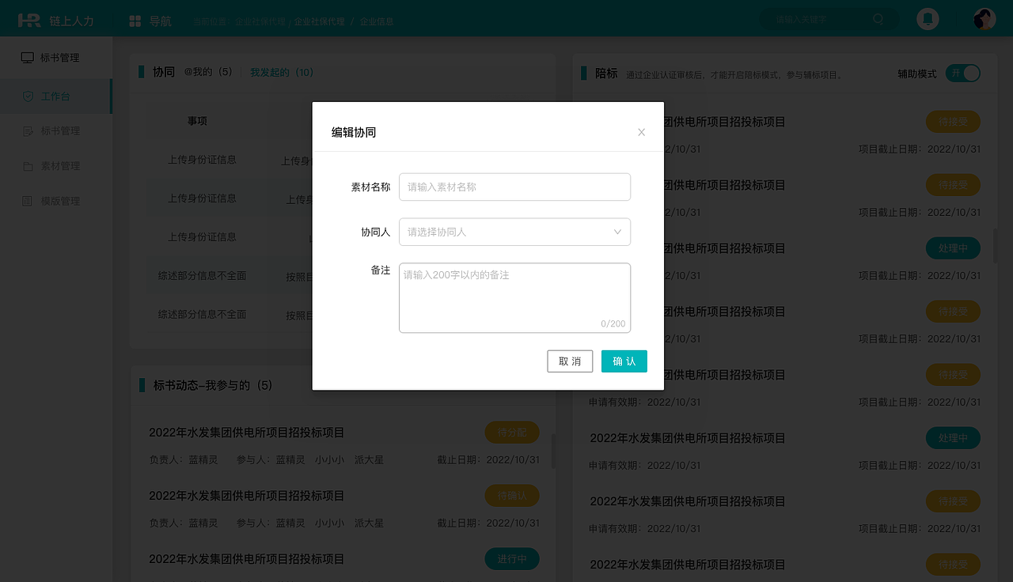1013x582 pixels.
Task: Expand the chevron on 请选择协同人 field
Action: 617,232
